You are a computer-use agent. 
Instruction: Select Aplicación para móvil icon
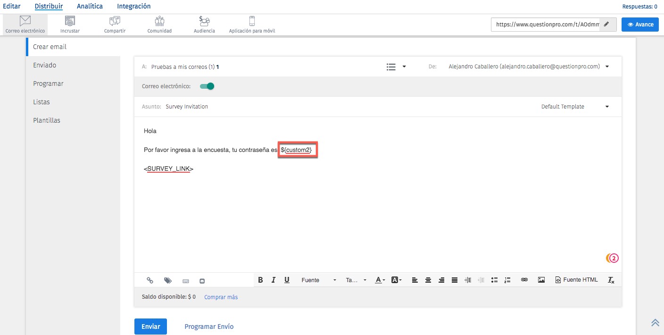click(252, 25)
